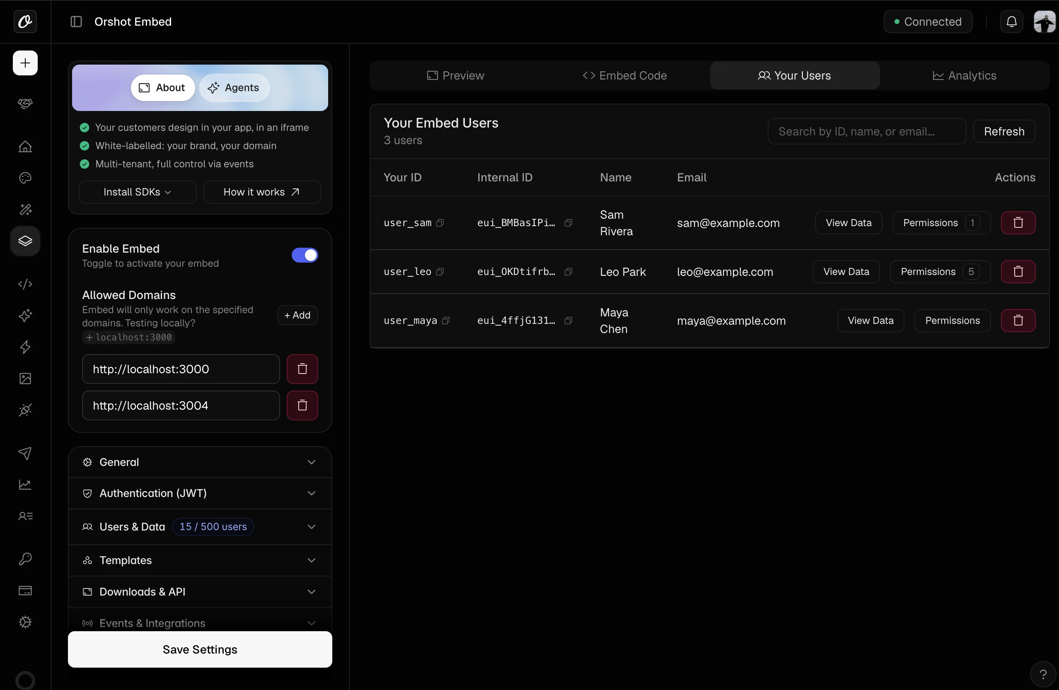Open the handshake icon in sidebar
Image resolution: width=1059 pixels, height=690 pixels.
[x=25, y=104]
